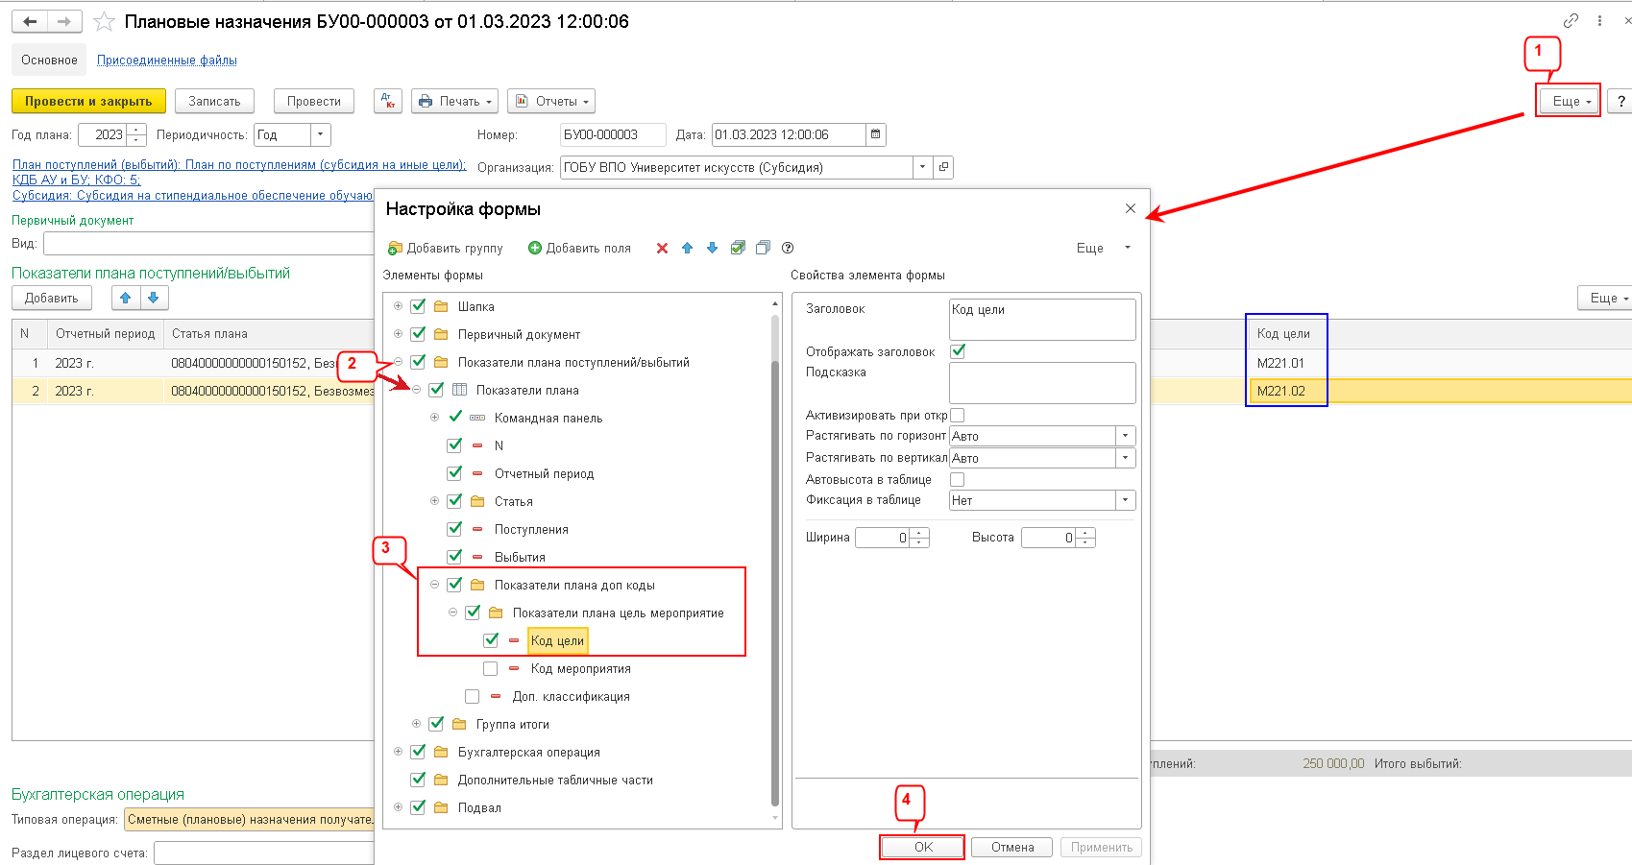The height and width of the screenshot is (865, 1632).
Task: Click Записать button
Action: click(214, 101)
